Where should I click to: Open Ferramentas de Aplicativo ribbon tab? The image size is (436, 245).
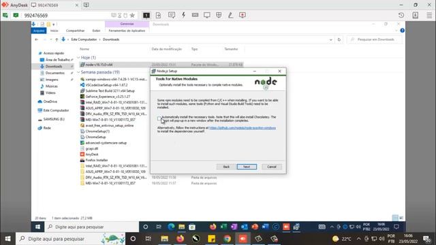(x=127, y=31)
